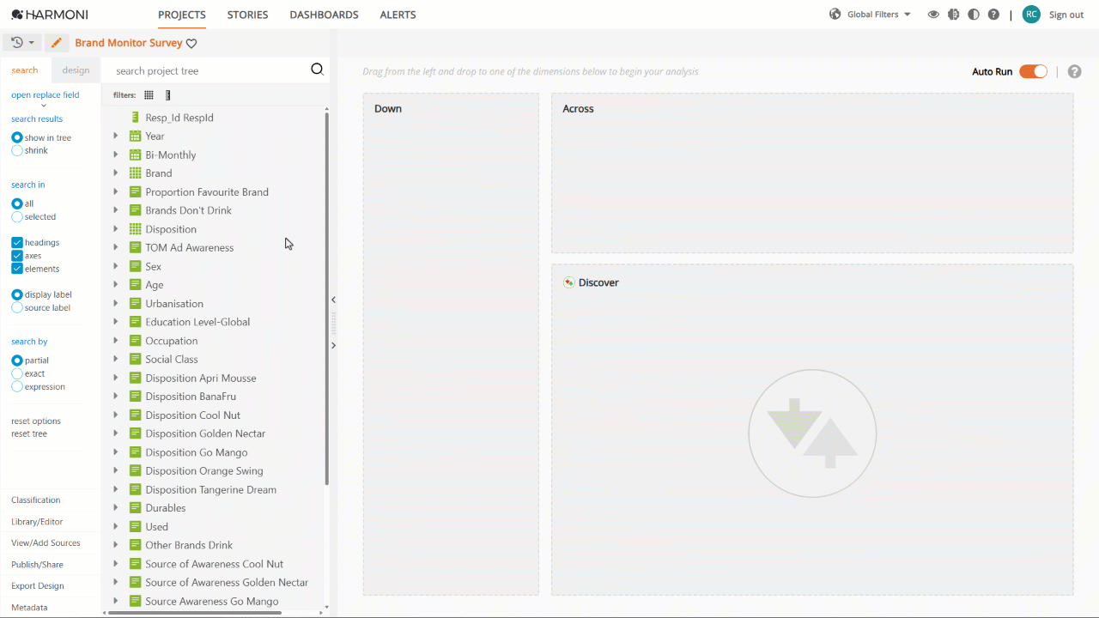Open Export Design in sidebar
1099x618 pixels.
[x=38, y=585]
